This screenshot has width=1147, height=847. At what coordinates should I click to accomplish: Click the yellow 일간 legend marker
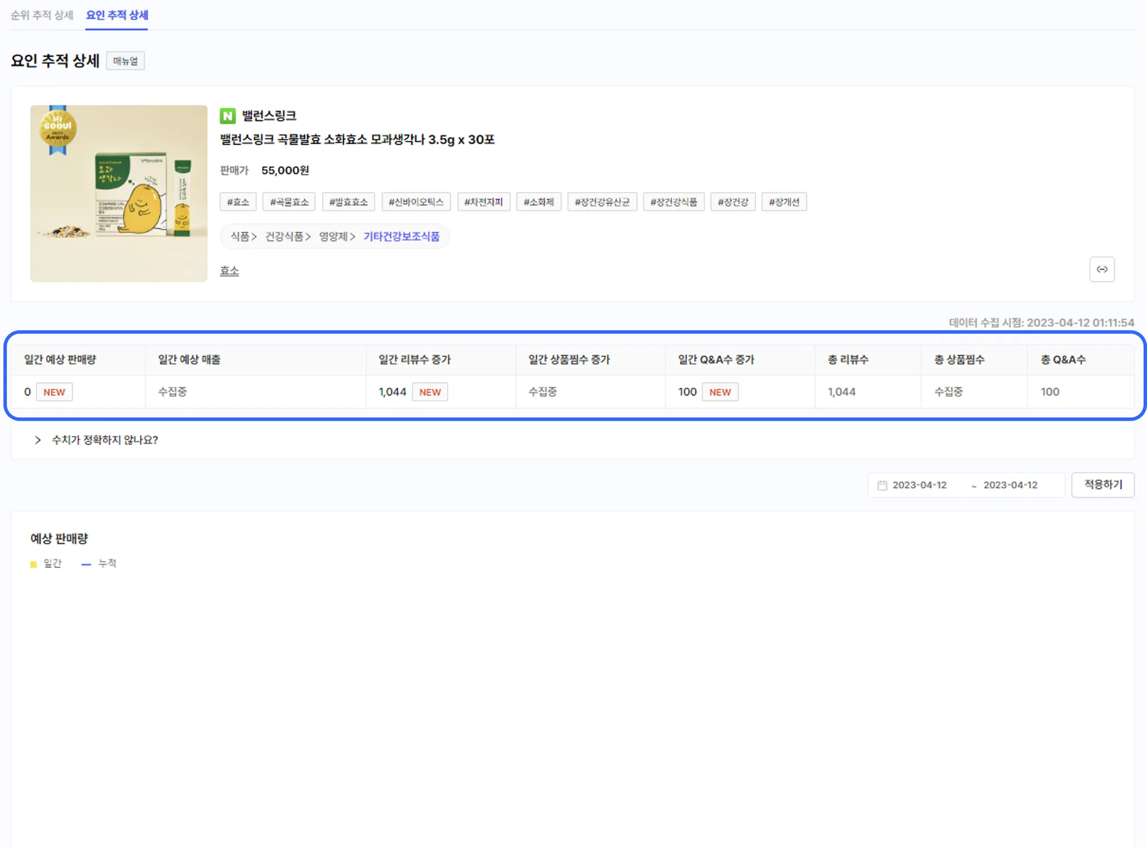click(34, 564)
